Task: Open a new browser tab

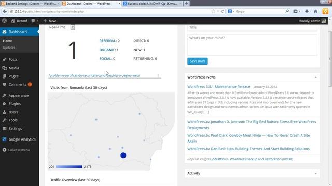Action: click(x=186, y=4)
